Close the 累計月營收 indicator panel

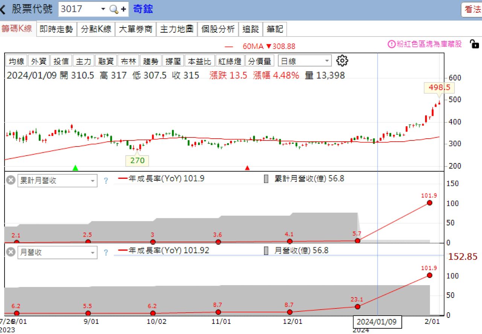coord(11,180)
